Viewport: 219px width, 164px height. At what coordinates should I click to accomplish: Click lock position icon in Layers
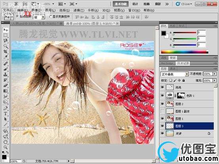(x=179, y=80)
